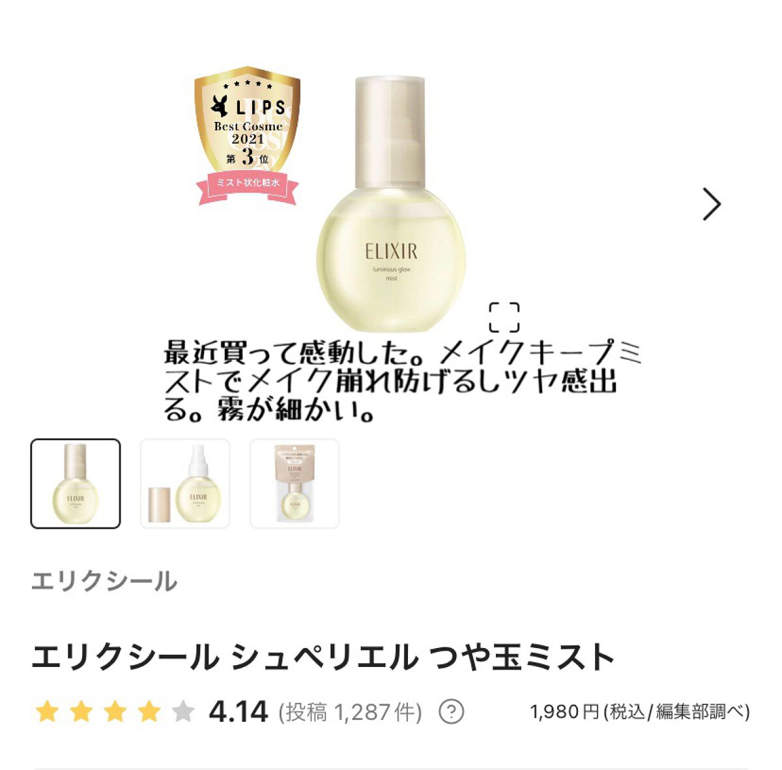
Task: Tap the エリクシール シュペリエル つや玉ミスト title
Action: point(323,657)
